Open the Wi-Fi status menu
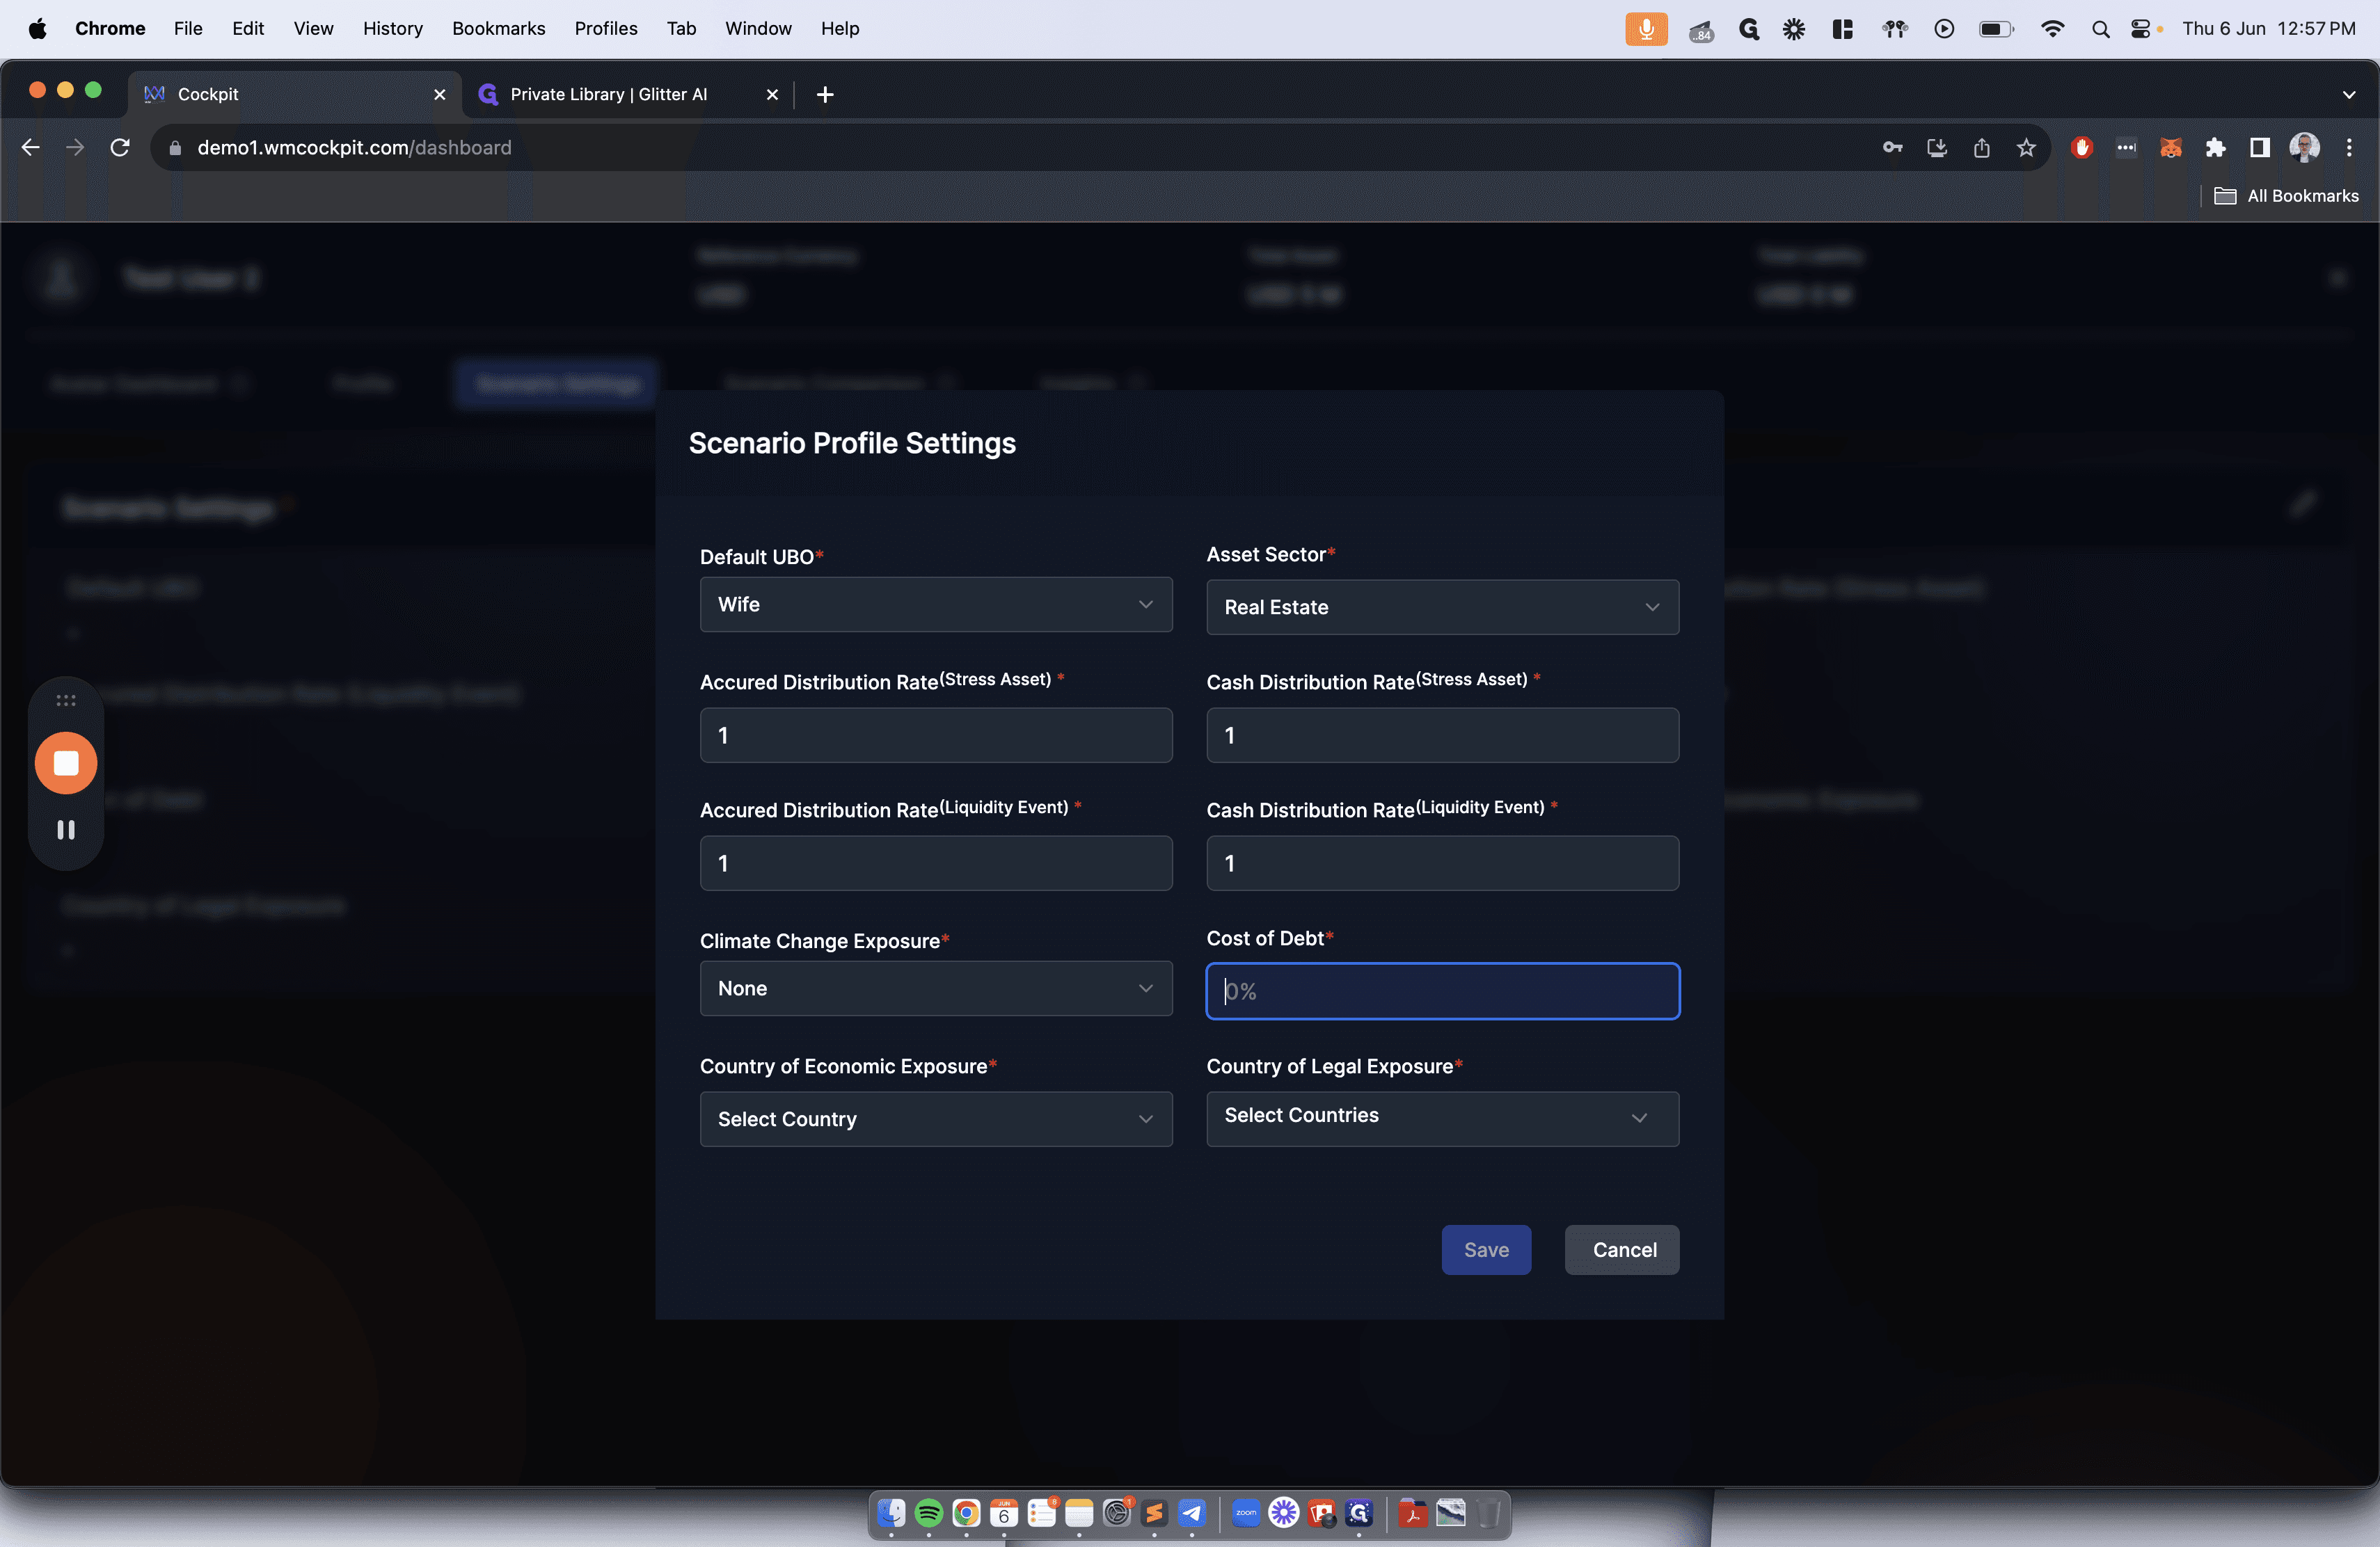 2052,29
